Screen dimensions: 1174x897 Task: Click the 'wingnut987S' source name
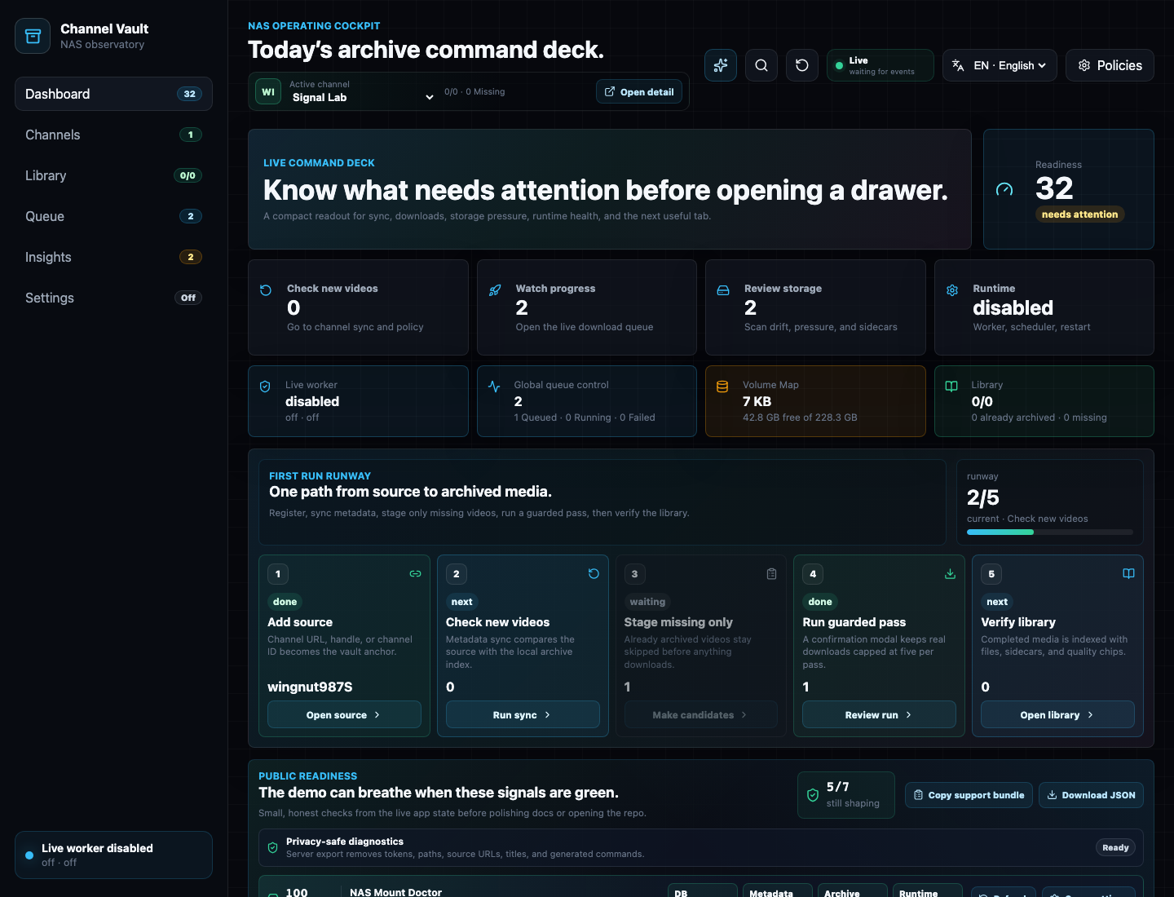point(310,687)
